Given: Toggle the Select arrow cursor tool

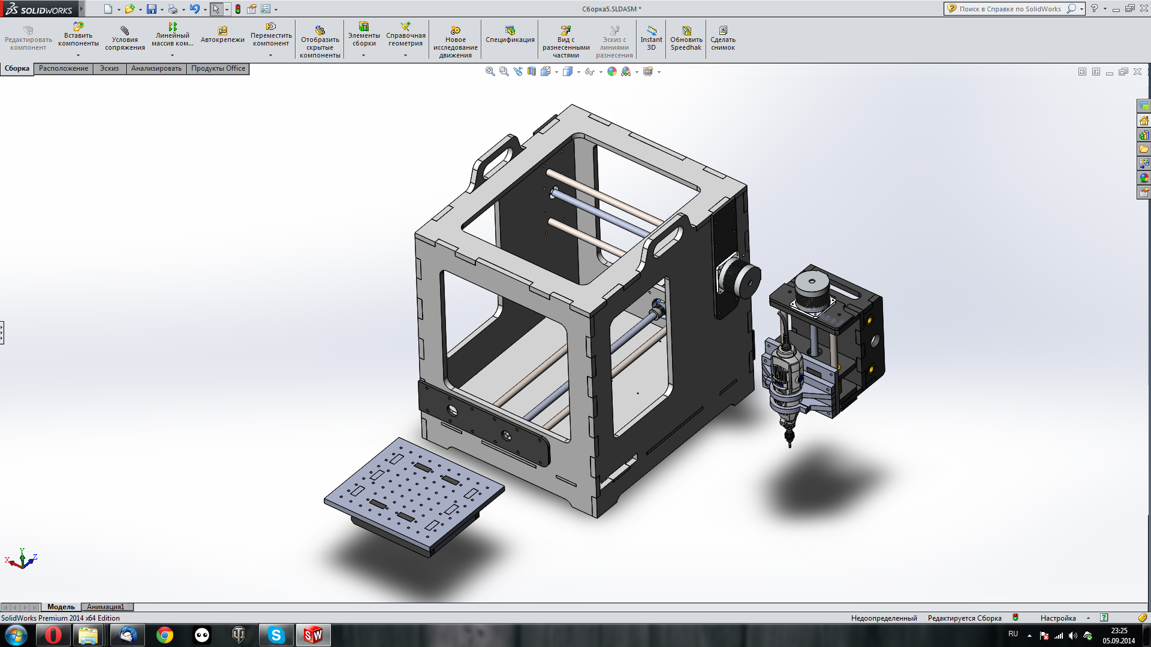Looking at the screenshot, I should (x=216, y=9).
